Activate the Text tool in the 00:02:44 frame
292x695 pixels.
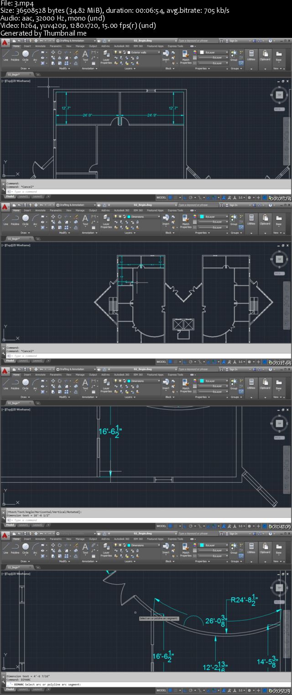(85, 220)
